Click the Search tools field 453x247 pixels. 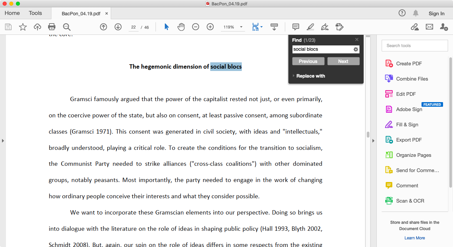point(415,46)
